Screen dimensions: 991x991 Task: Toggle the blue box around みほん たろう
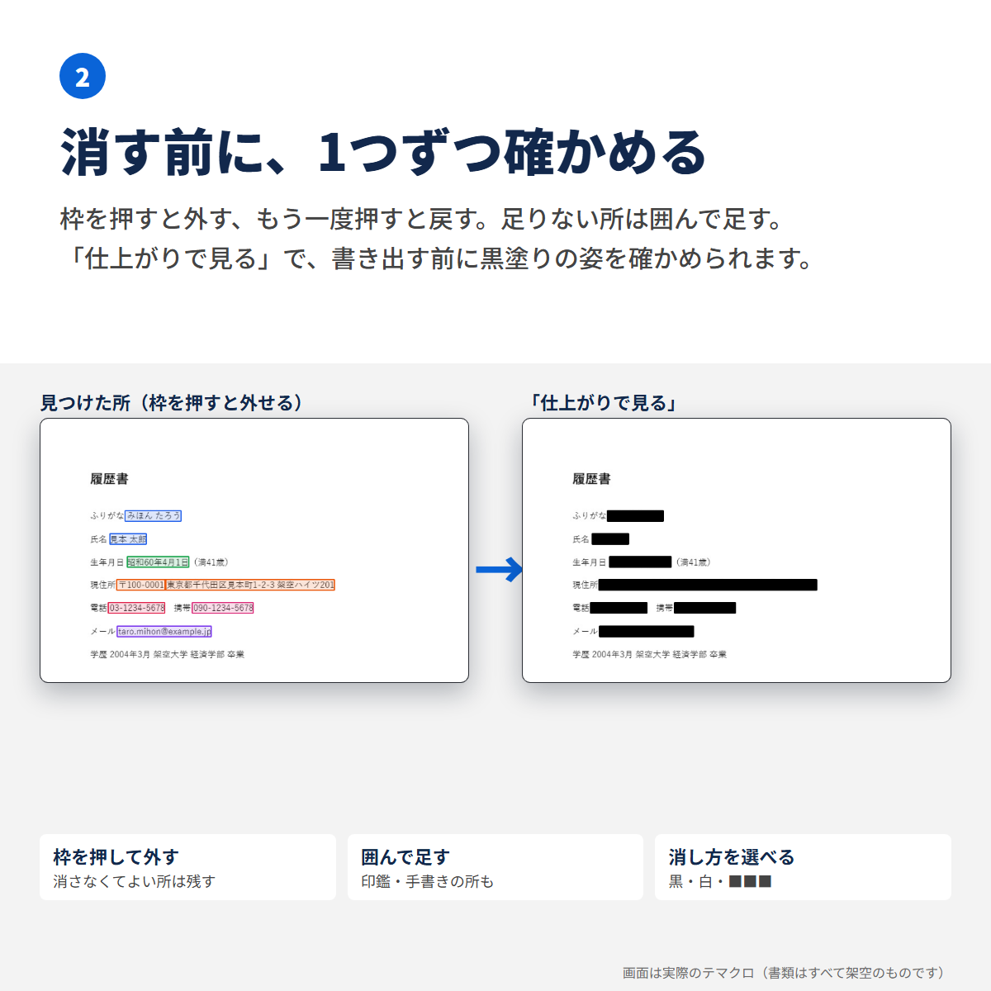[x=154, y=515]
